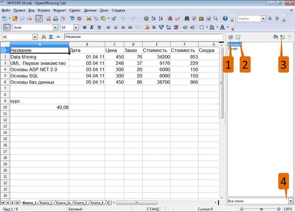Click the Delete Decimal Place icon
295x212 pixels.
pos(176,28)
